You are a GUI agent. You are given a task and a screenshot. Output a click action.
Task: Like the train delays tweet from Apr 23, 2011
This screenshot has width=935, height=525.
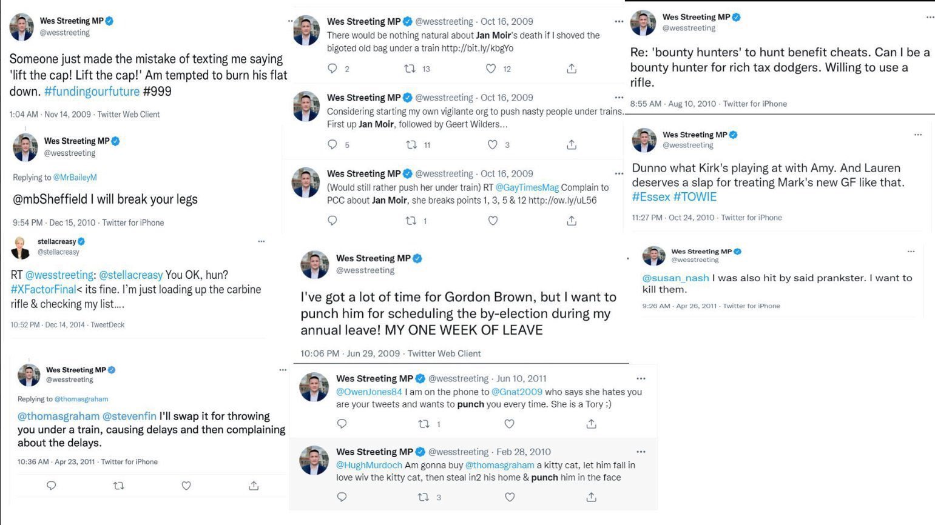tap(186, 485)
